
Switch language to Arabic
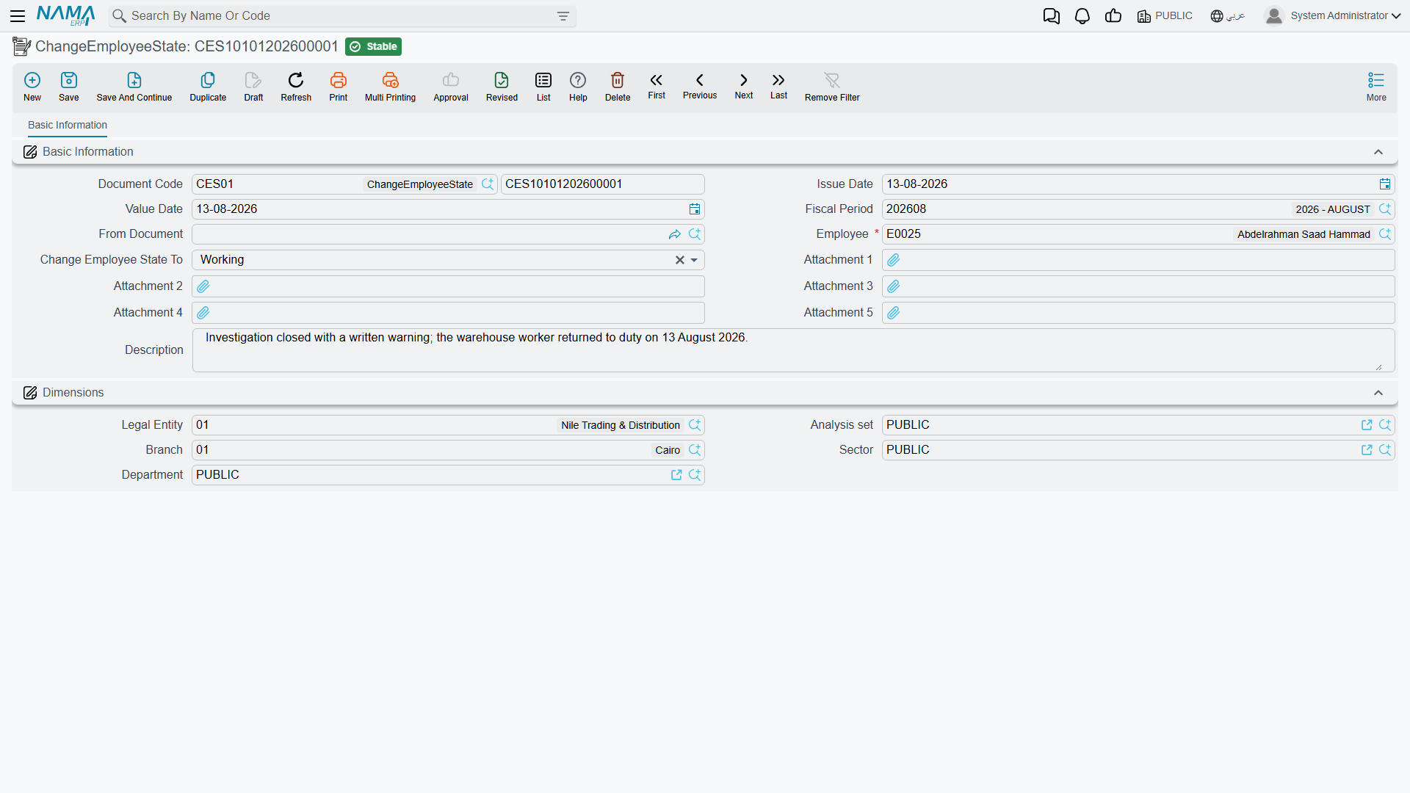click(x=1228, y=16)
